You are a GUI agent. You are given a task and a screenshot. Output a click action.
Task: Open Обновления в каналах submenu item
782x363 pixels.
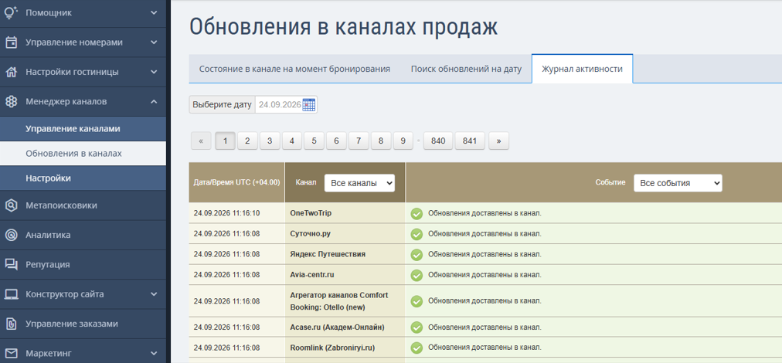pos(83,154)
